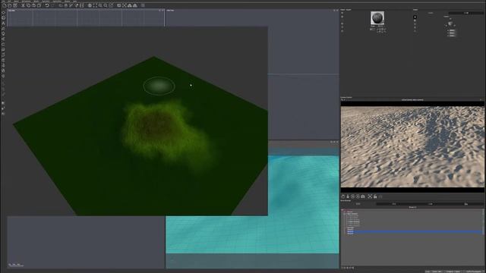Screen dimensions: 486x273
Task: Click the scissors Cut icon in the top toolbar
Action: click(x=23, y=5)
